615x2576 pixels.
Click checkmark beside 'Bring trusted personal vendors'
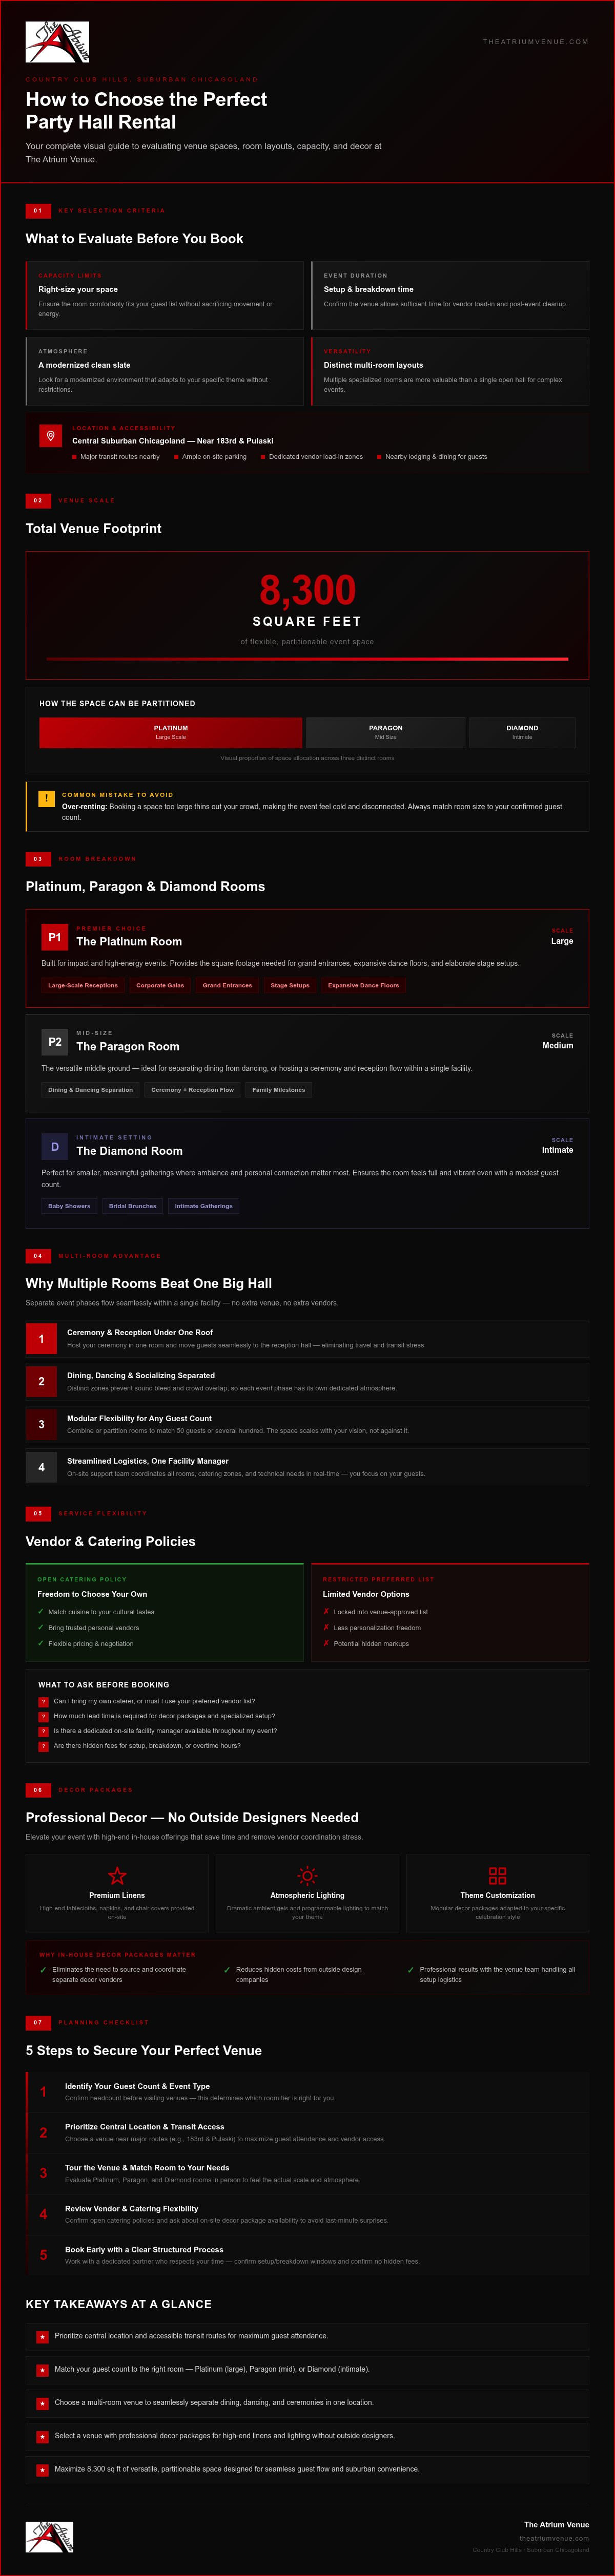[x=41, y=1628]
